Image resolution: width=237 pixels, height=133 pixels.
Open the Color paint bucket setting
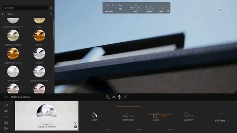click(94, 115)
